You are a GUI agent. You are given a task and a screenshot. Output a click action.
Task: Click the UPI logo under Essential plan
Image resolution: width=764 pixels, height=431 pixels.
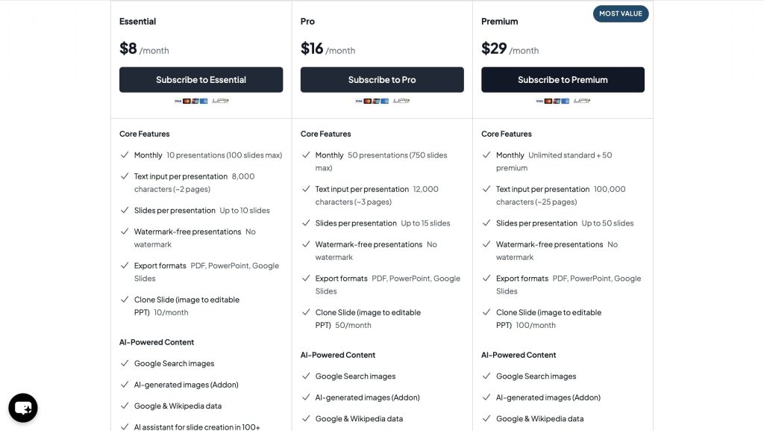pos(220,101)
